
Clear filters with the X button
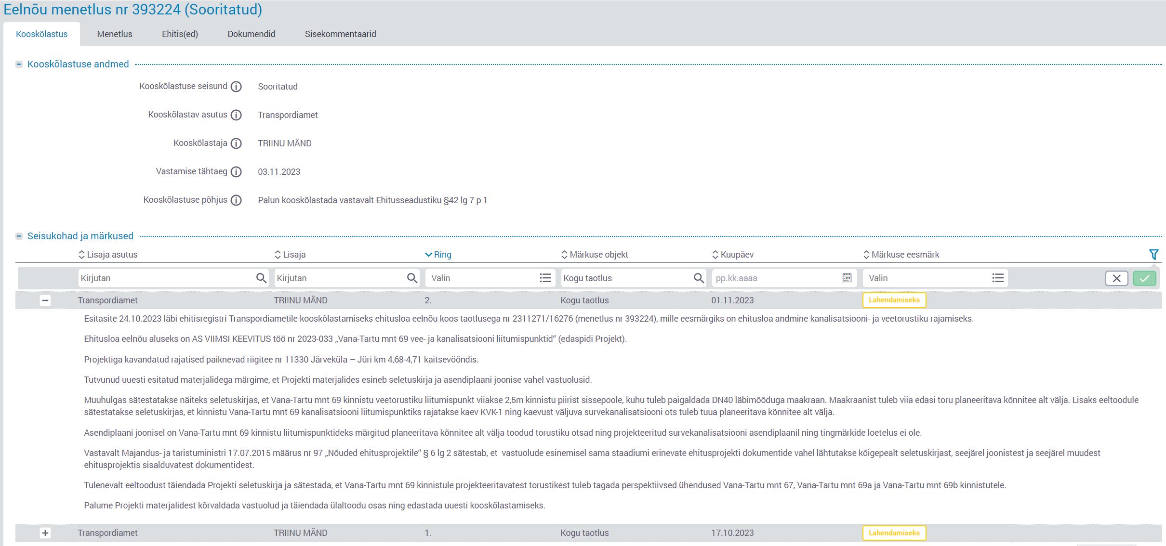coord(1116,278)
